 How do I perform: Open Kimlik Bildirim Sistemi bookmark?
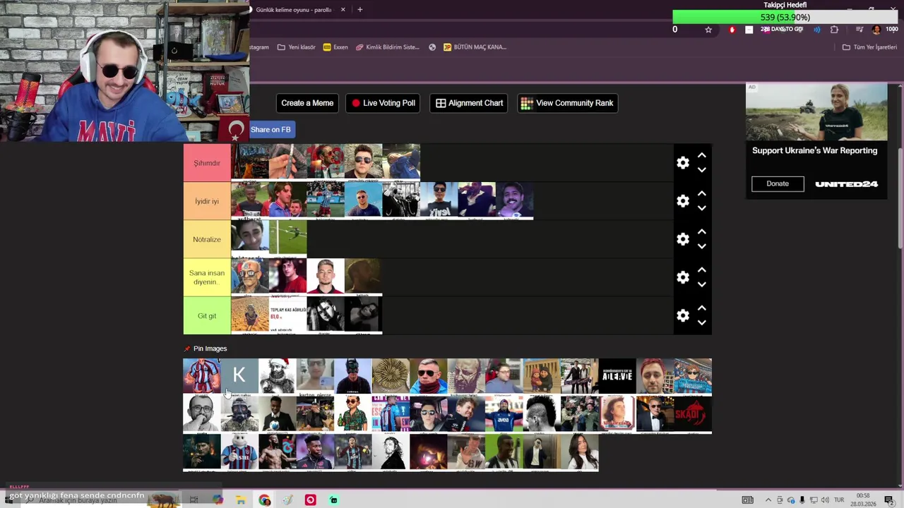click(x=388, y=47)
